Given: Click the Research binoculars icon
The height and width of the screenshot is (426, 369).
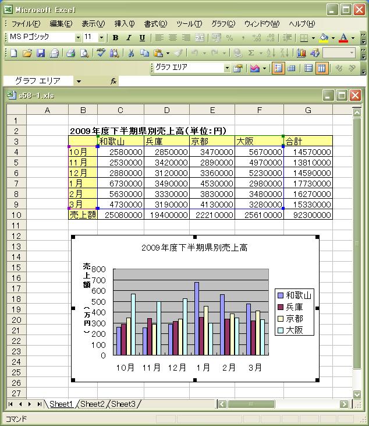Looking at the screenshot, I should pos(115,53).
